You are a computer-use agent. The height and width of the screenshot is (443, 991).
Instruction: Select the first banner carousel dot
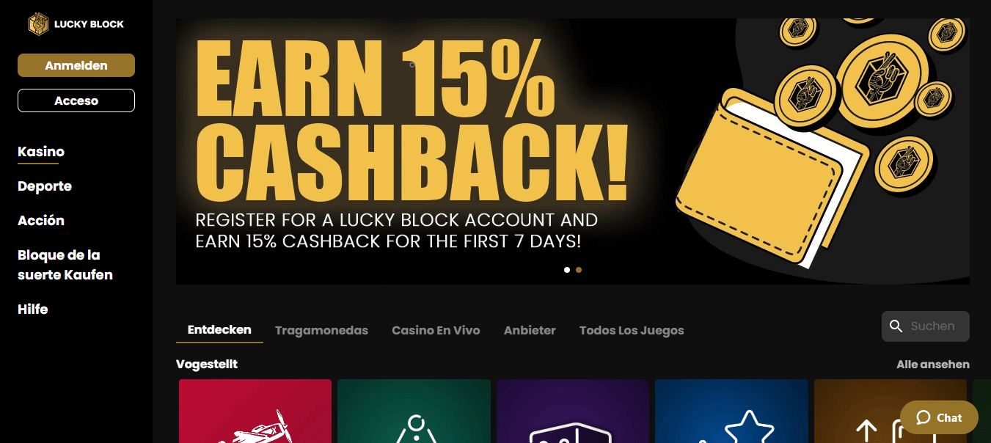[567, 270]
